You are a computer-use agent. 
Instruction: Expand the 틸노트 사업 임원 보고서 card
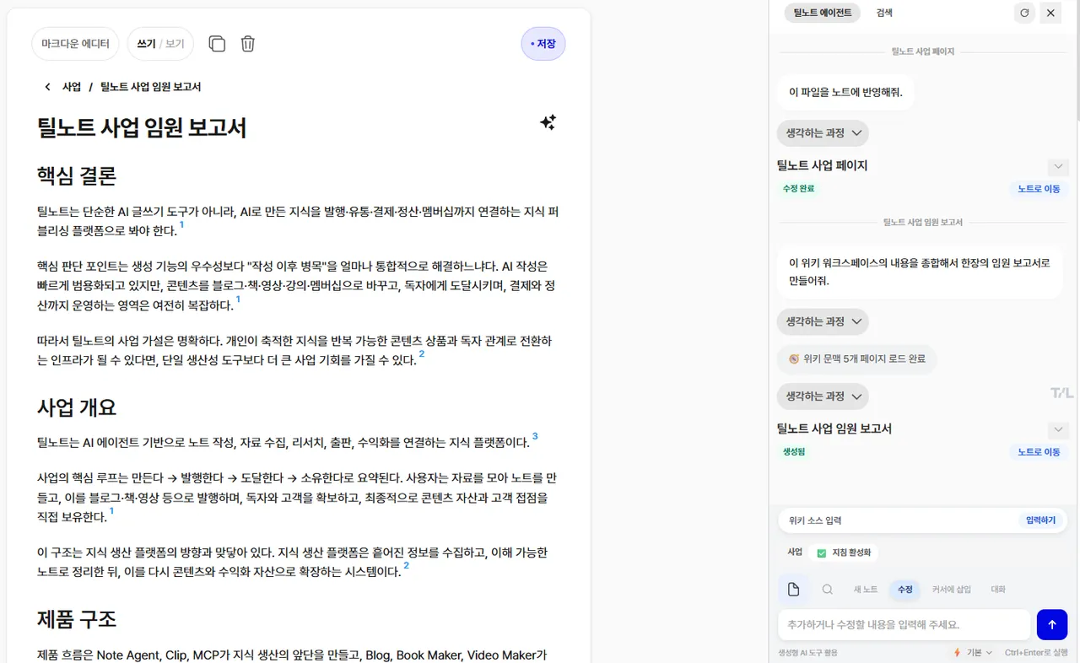1058,429
